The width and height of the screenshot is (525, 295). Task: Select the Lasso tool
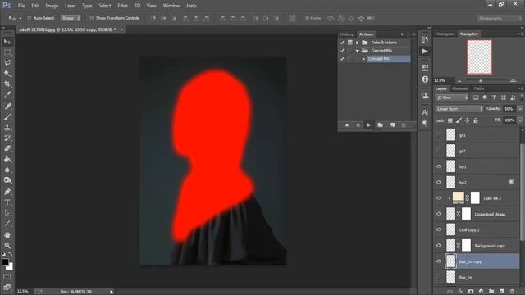(7, 63)
